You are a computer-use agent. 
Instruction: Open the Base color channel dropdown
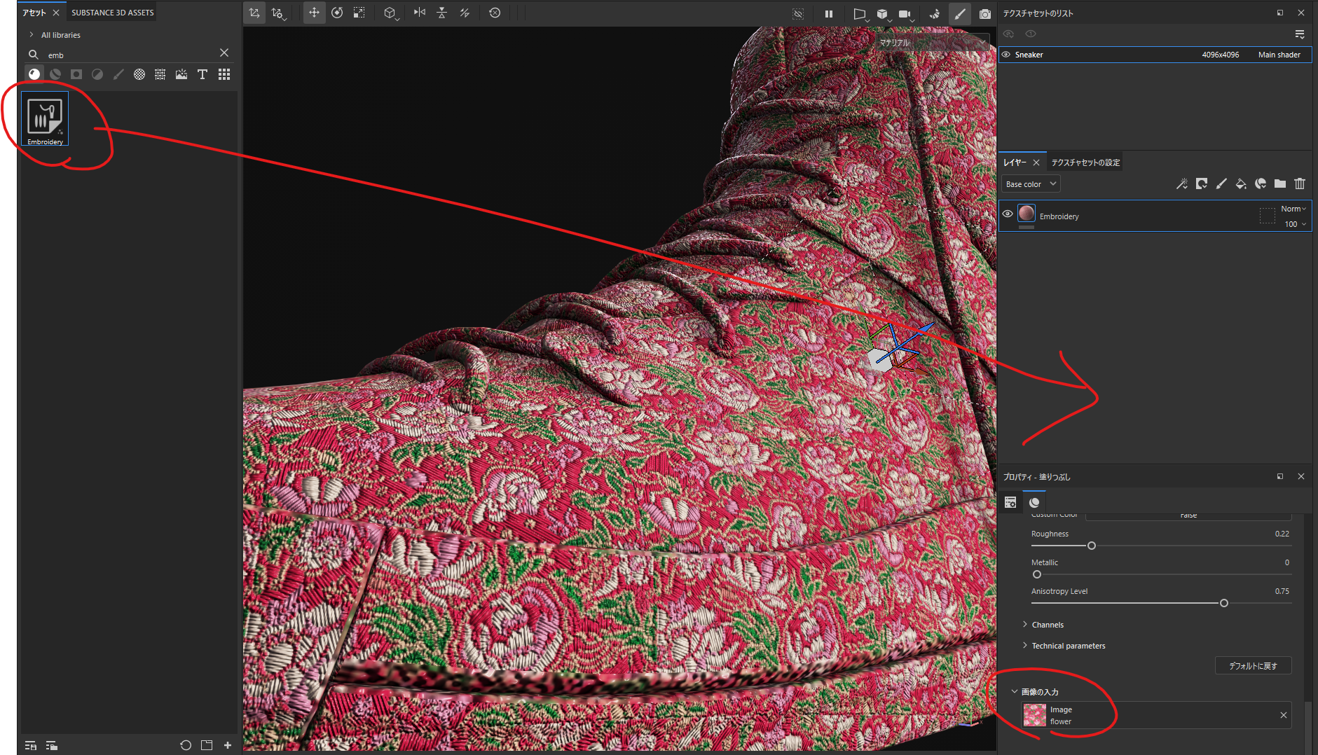click(x=1031, y=184)
